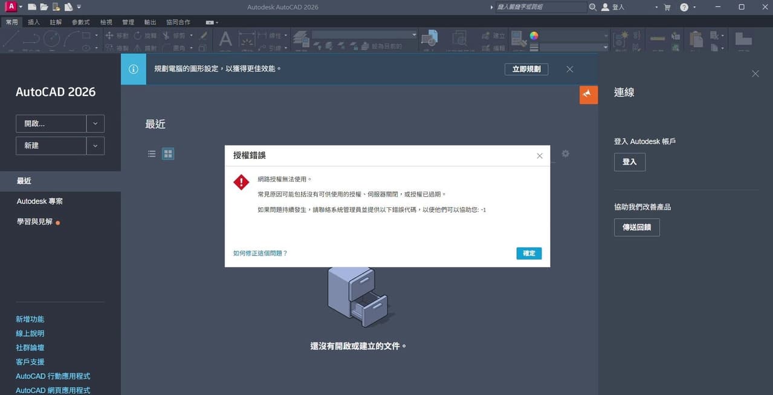This screenshot has width=773, height=395.
Task: Open the 新增功能 link
Action: click(x=30, y=319)
